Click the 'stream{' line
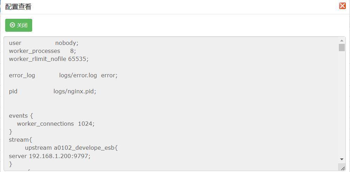The image size is (350, 172). (x=21, y=140)
